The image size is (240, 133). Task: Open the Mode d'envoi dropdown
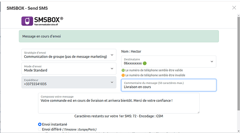[x=69, y=69]
